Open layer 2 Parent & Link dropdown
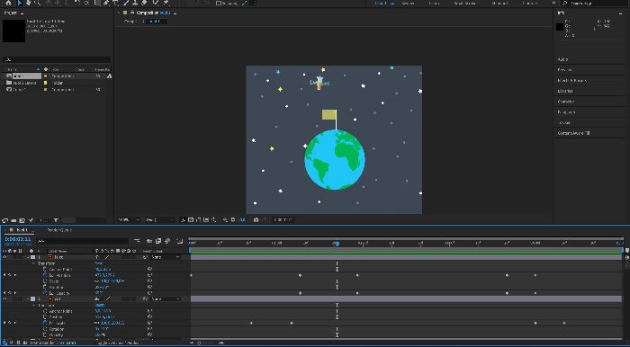Image resolution: width=630 pixels, height=347 pixels. pyautogui.click(x=165, y=299)
